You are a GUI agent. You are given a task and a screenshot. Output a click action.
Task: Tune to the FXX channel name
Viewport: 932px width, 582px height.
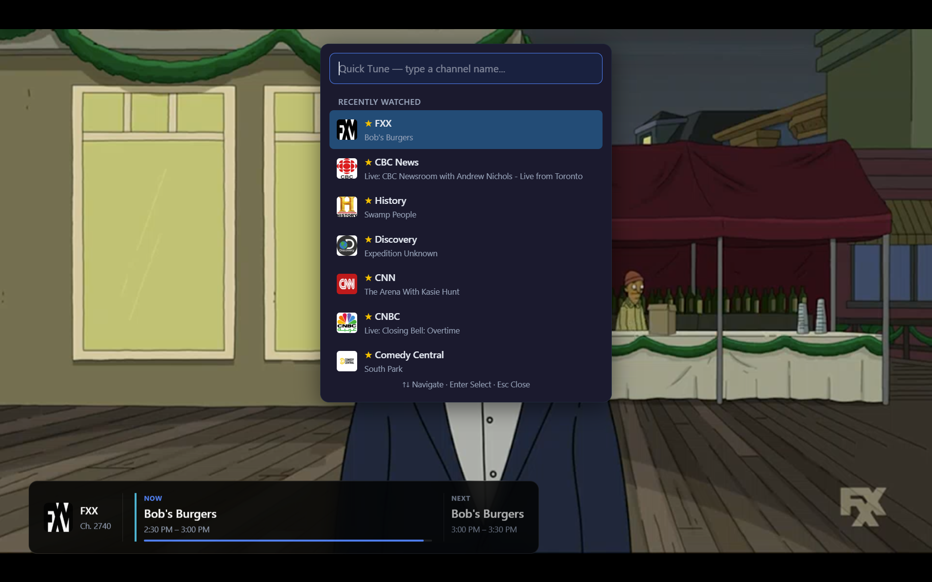(383, 123)
